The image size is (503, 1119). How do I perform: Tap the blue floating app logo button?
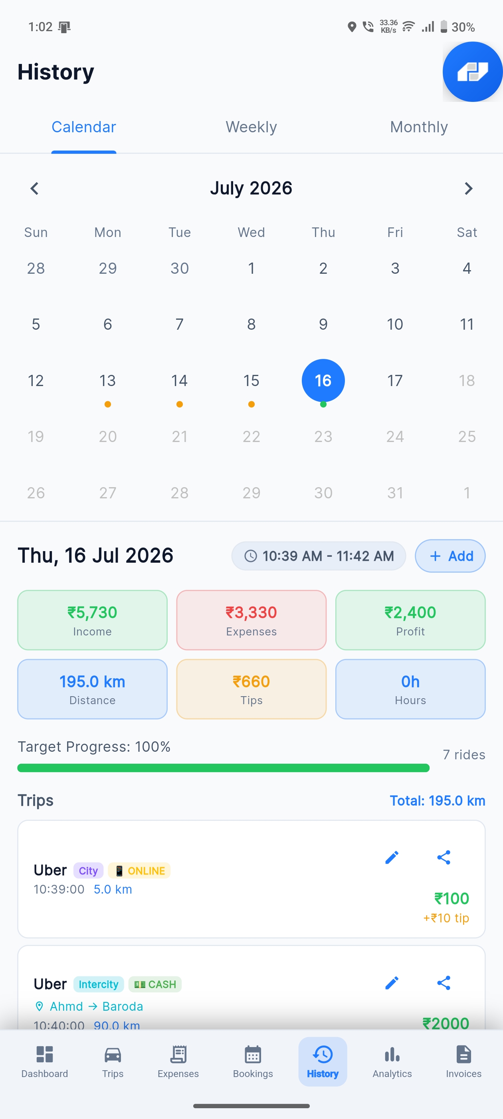472,72
